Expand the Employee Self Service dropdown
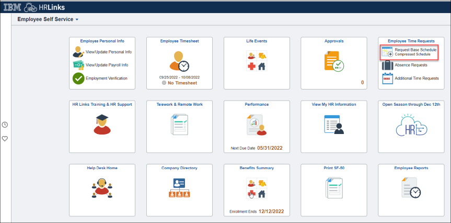Screen dimensions: 451x223 77,19
